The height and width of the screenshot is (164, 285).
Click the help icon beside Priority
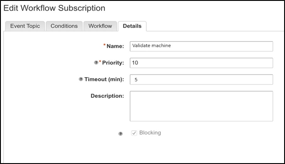pyautogui.click(x=96, y=63)
